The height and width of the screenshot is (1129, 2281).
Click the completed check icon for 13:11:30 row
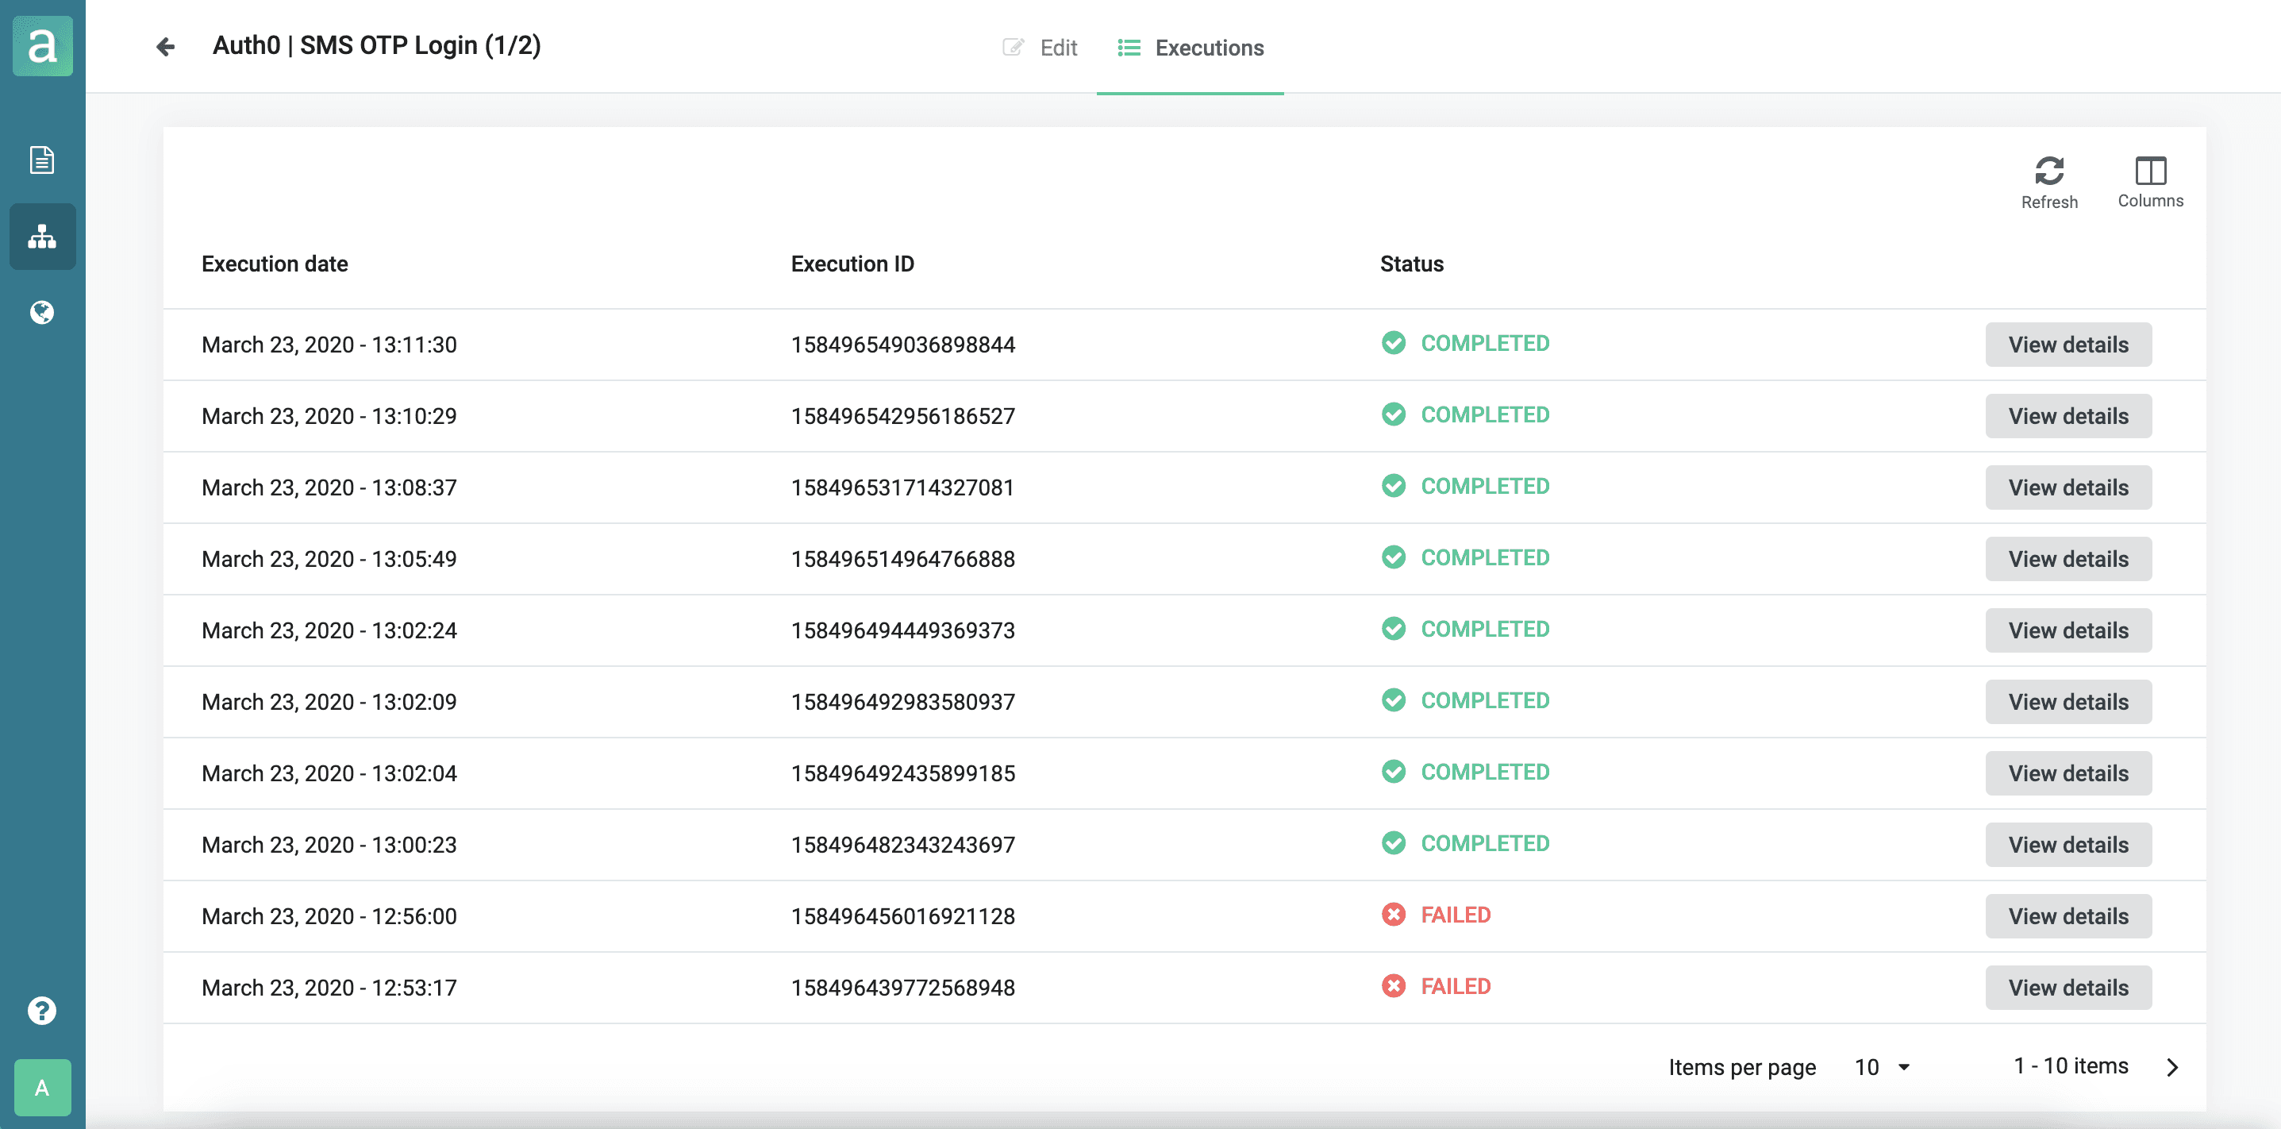(1393, 343)
